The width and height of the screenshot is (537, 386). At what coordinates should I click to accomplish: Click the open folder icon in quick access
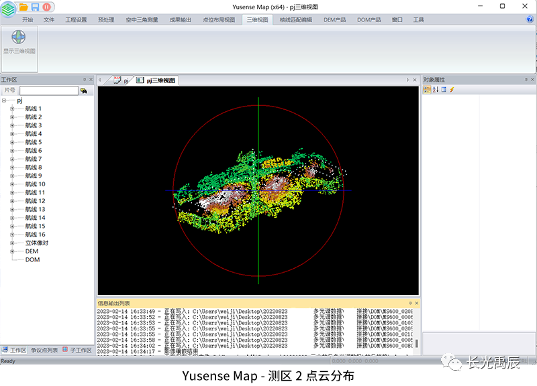[23, 7]
